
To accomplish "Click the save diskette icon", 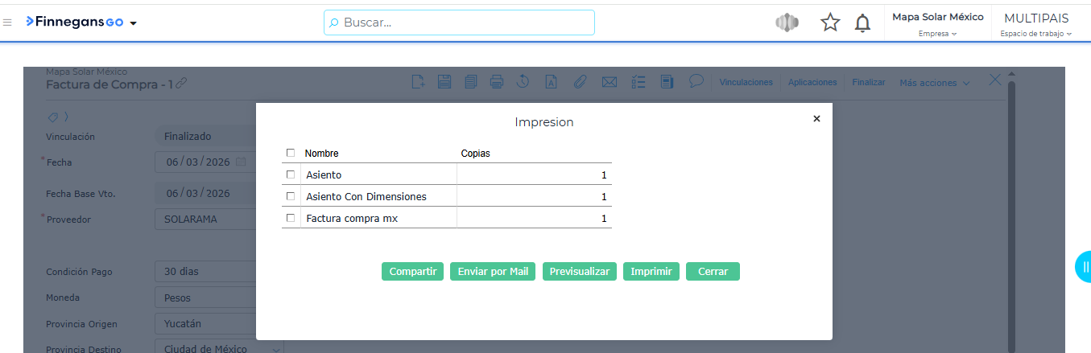I will (444, 81).
